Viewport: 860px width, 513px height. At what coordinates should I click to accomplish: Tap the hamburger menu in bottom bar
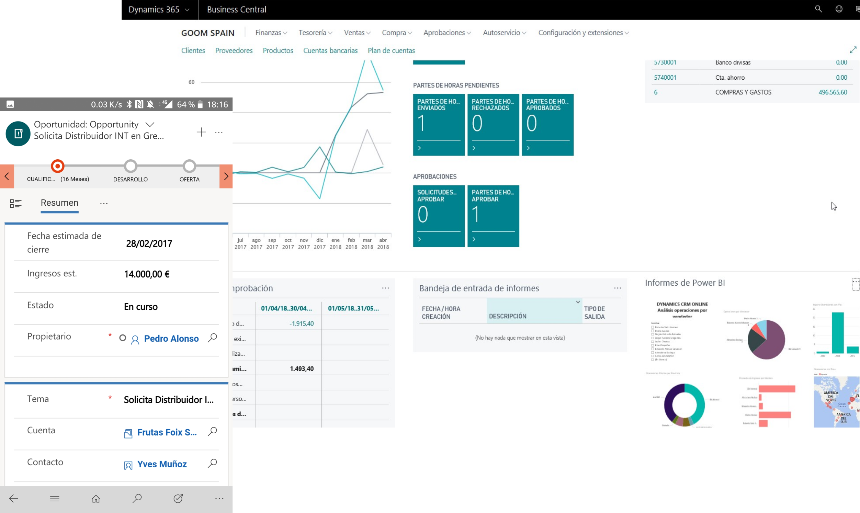point(55,499)
